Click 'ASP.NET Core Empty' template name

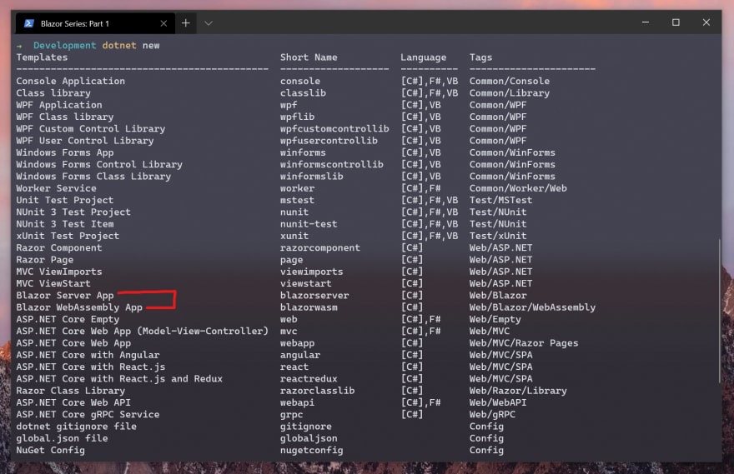[68, 319]
